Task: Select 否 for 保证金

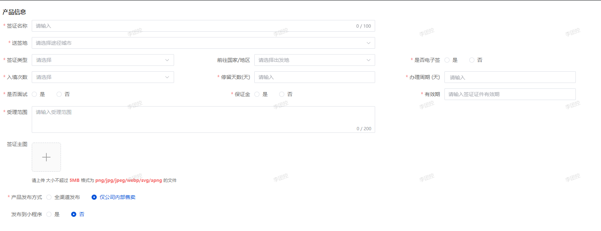Action: coord(282,94)
